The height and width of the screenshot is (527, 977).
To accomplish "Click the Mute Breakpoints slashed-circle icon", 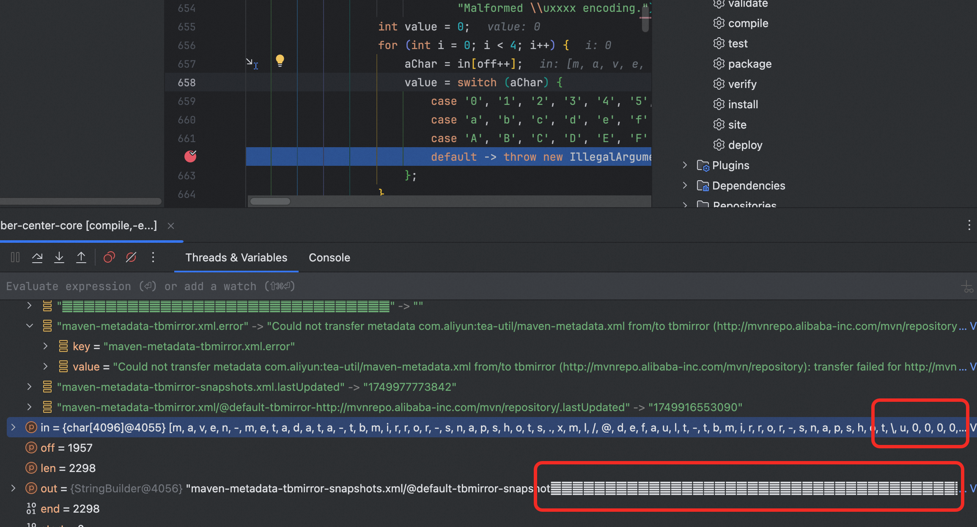I will tap(131, 257).
